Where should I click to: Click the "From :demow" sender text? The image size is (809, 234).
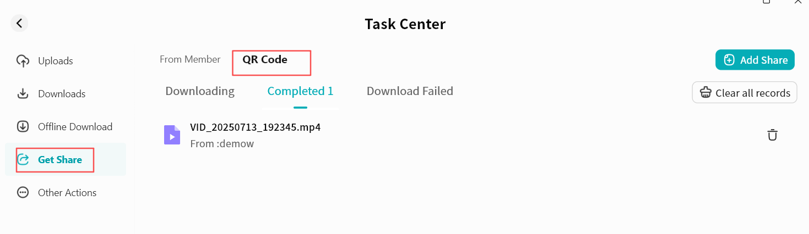point(222,144)
